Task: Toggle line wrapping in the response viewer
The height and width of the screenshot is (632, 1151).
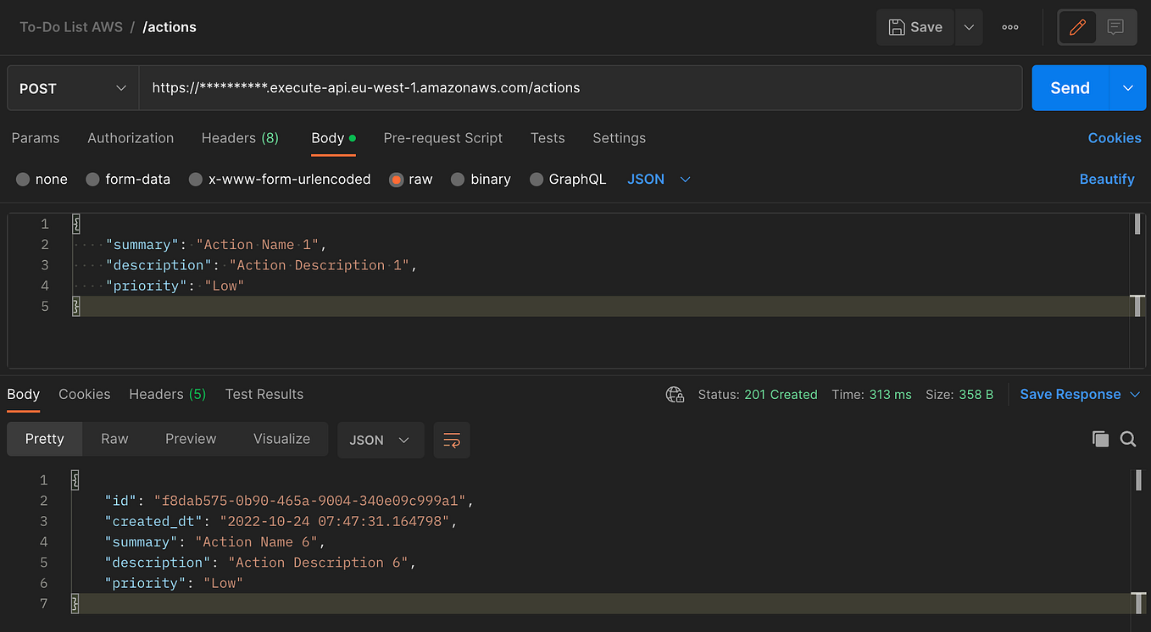Action: 452,440
